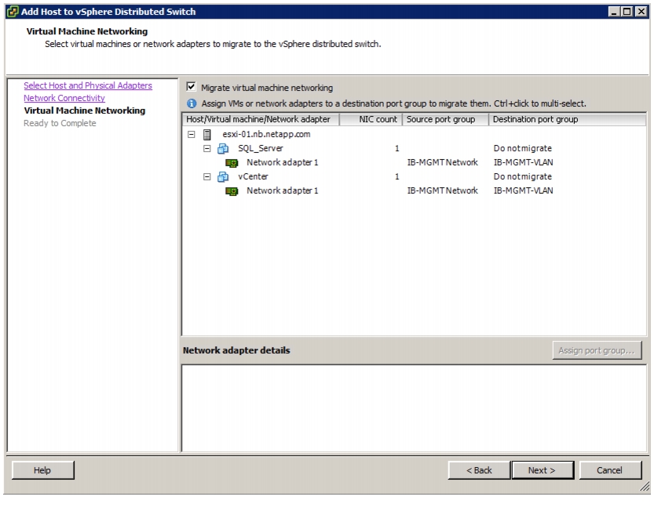The image size is (654, 522).
Task: Click the SQL_Server virtual machine icon
Action: click(x=223, y=149)
